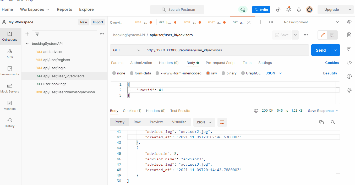Open the Mock Servers sidebar panel
This screenshot has height=185, width=355.
[x=10, y=88]
